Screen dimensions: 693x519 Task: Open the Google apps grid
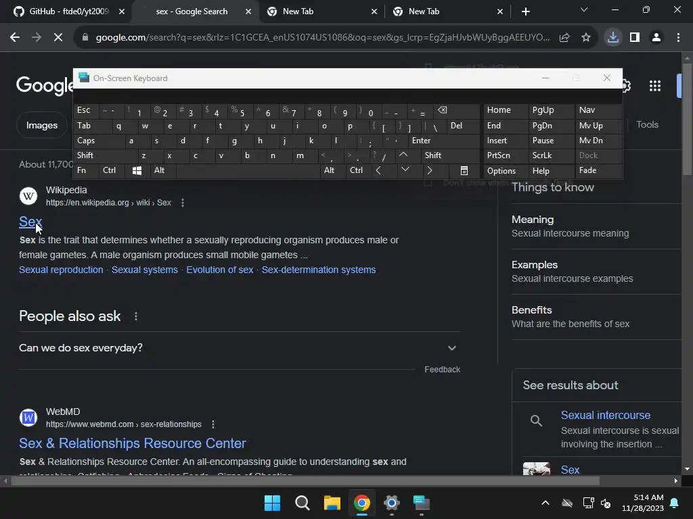[655, 86]
